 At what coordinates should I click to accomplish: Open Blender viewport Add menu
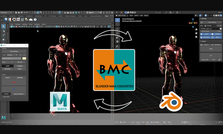coord(141,16)
